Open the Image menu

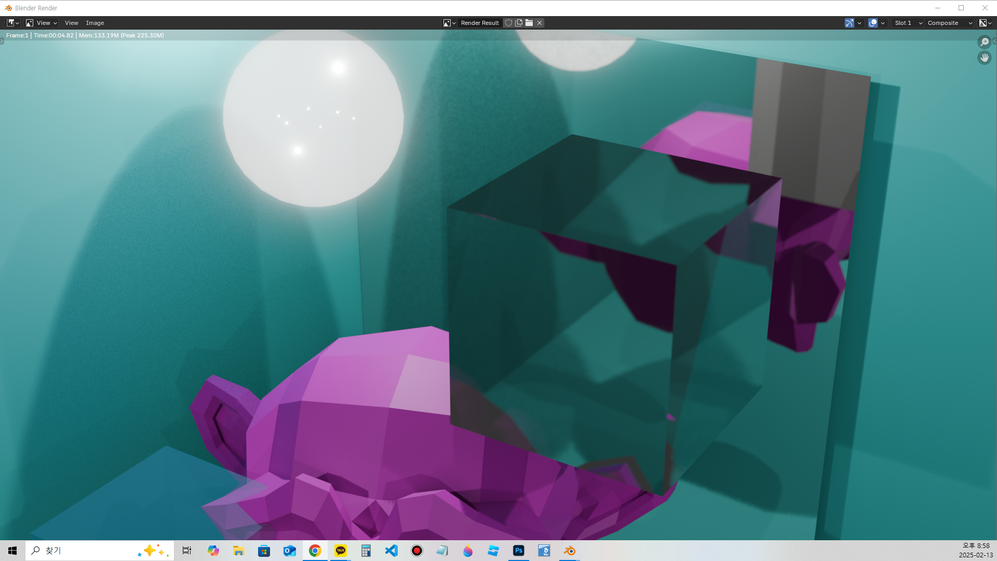click(95, 23)
